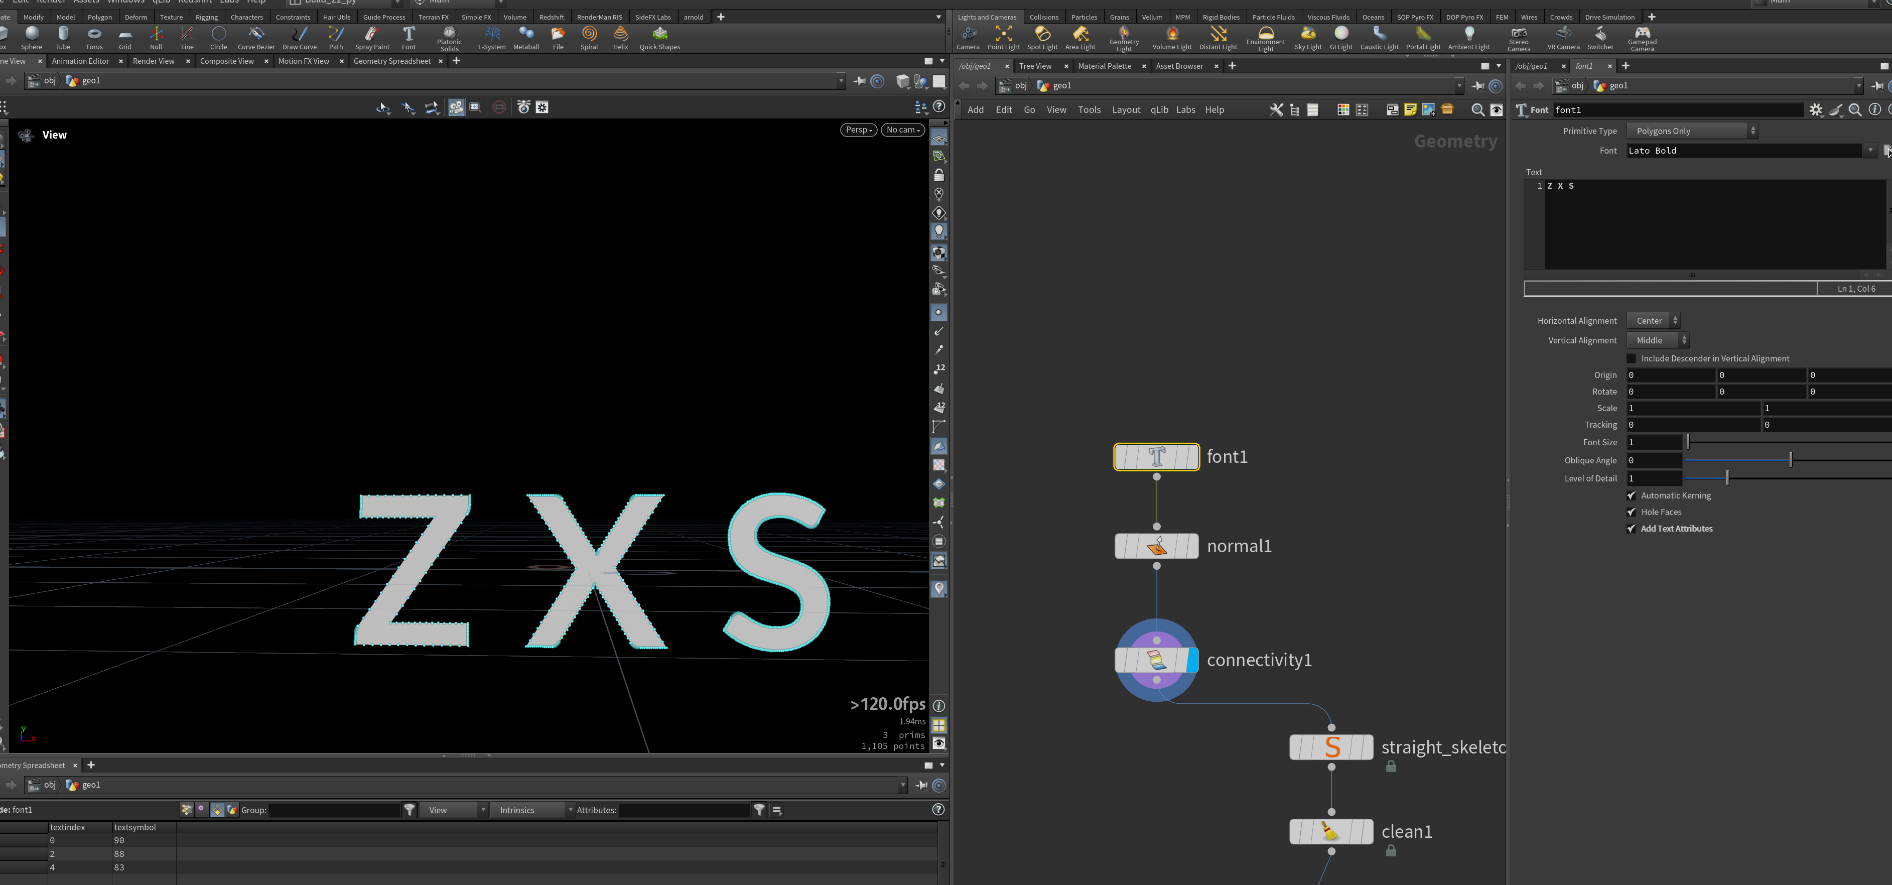Add a Spot Light from shelf

pos(1042,38)
